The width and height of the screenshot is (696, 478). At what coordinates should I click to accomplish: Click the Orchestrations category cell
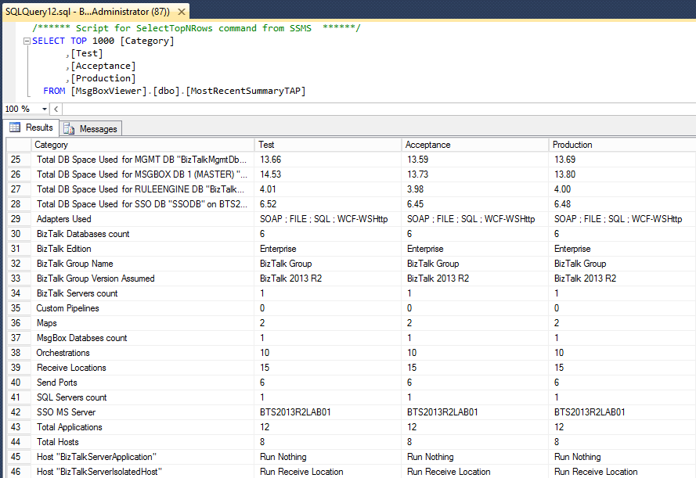pyautogui.click(x=142, y=353)
